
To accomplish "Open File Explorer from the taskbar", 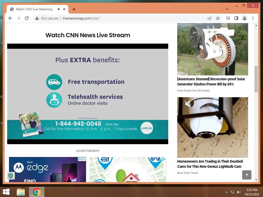I will pos(21,192).
